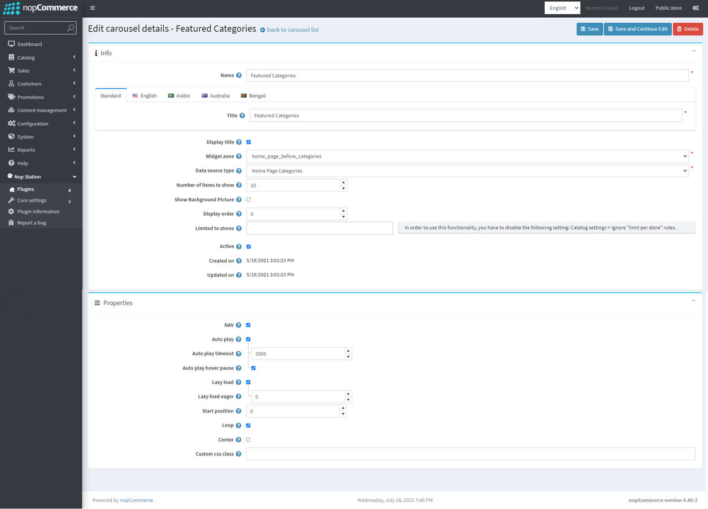708x509 pixels.
Task: Toggle the NAV checkbox
Action: (x=248, y=325)
